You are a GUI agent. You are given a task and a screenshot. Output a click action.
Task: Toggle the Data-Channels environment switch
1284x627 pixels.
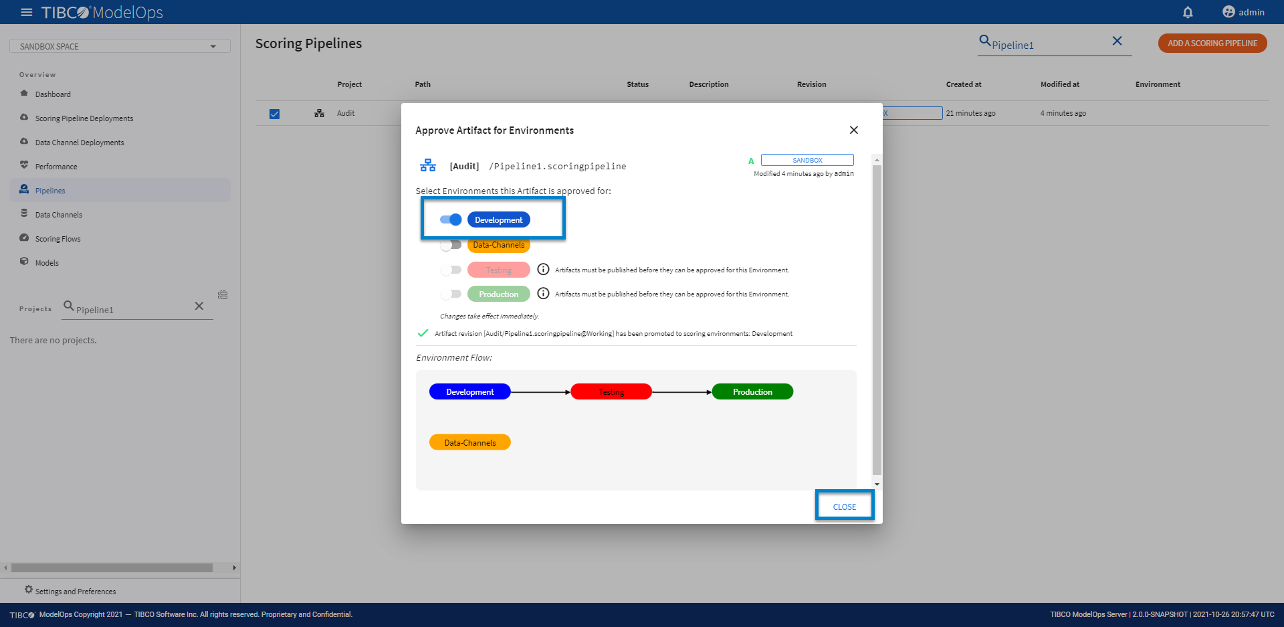coord(451,245)
